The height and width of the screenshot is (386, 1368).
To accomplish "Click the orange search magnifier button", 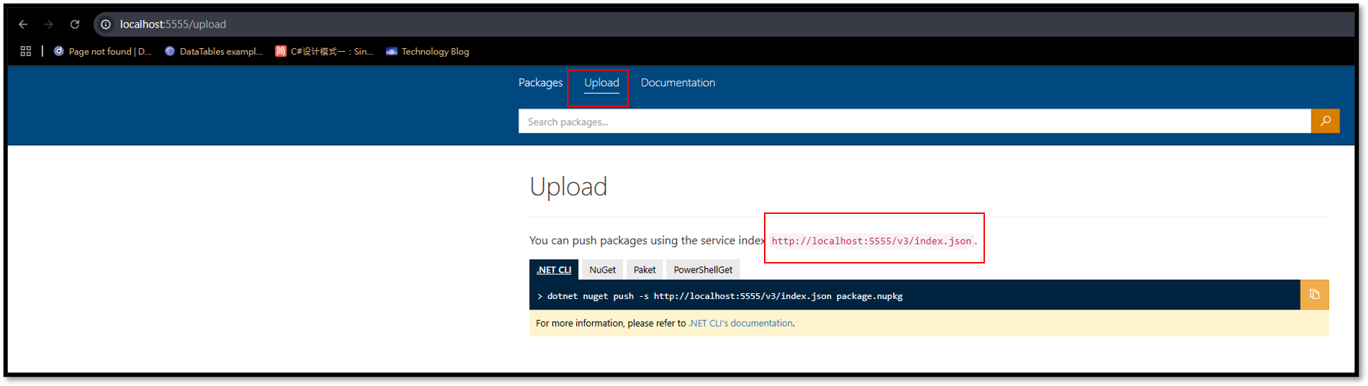I will pyautogui.click(x=1325, y=121).
